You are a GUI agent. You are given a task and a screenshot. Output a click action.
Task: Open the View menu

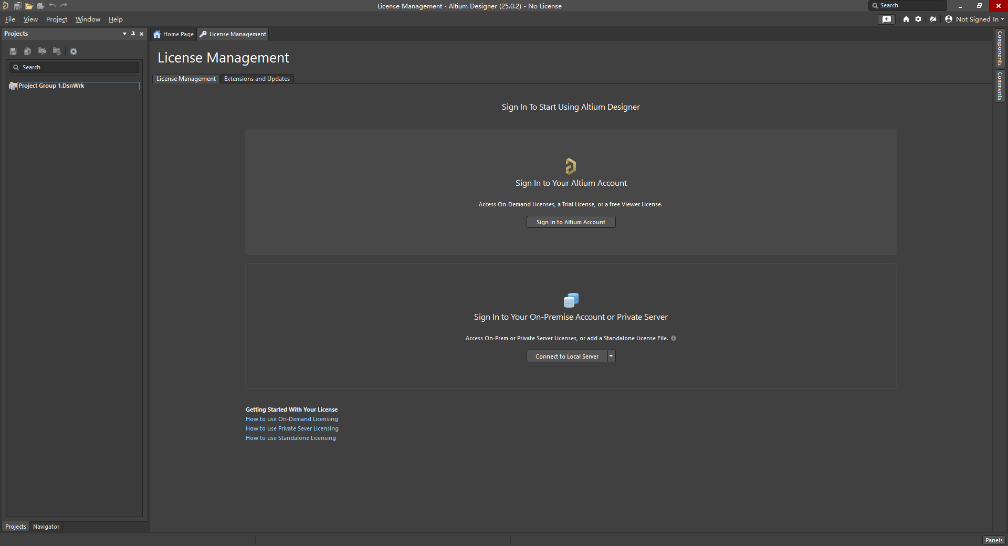pyautogui.click(x=30, y=19)
